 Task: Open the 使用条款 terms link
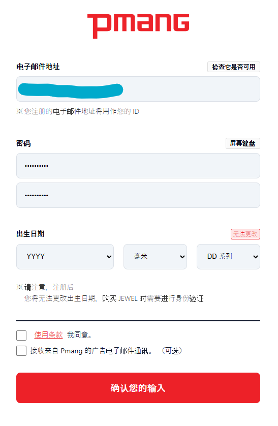pos(48,335)
